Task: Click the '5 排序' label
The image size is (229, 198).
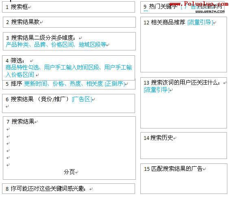Action: (14, 84)
